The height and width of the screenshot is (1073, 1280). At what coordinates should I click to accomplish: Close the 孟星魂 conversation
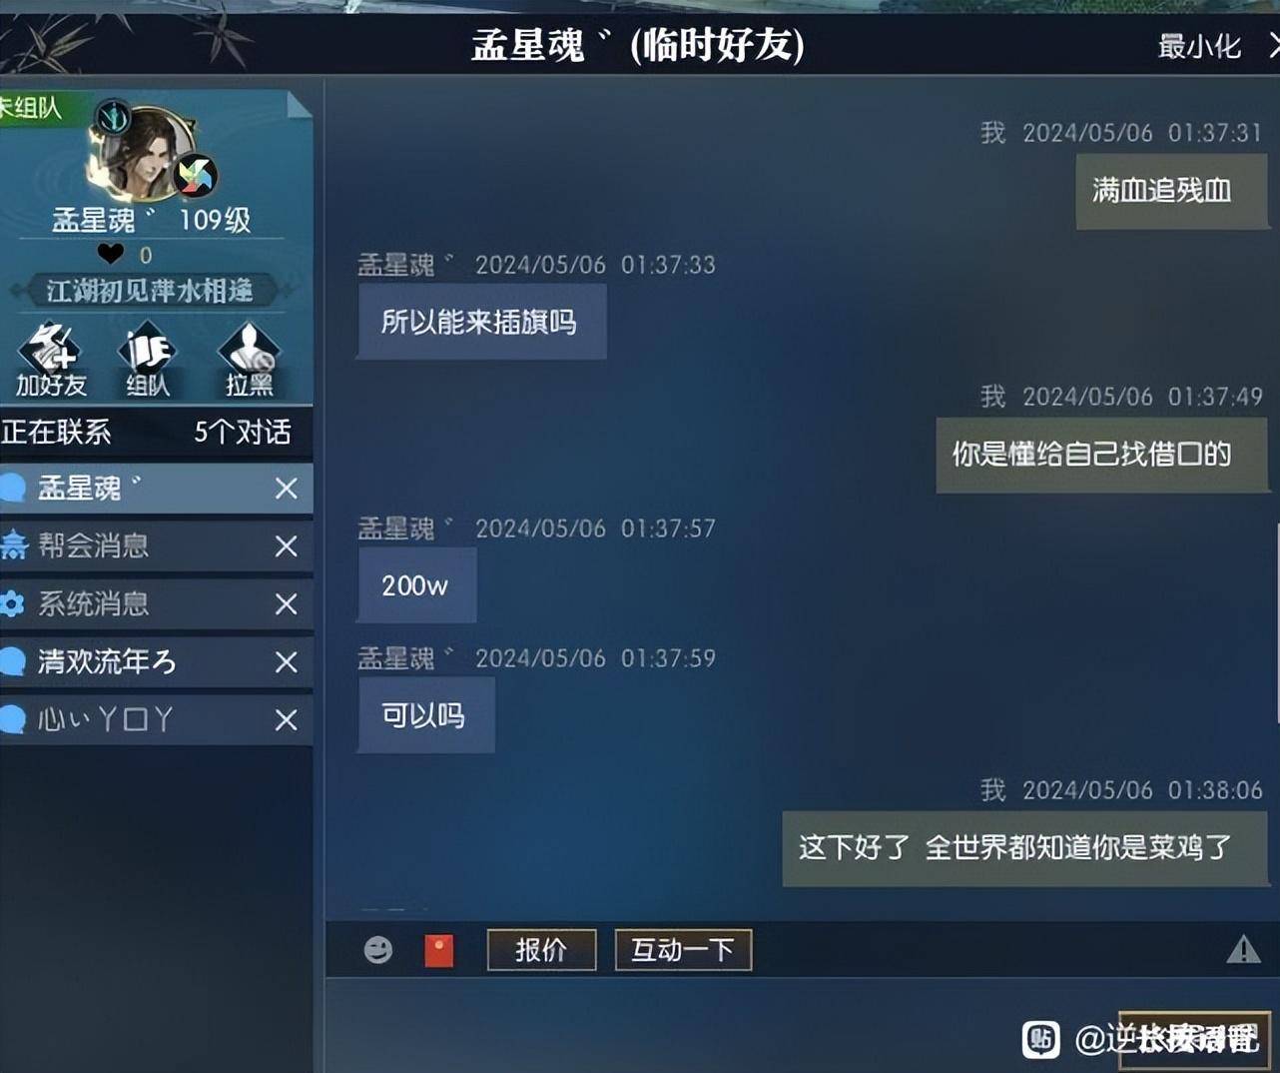click(x=286, y=488)
